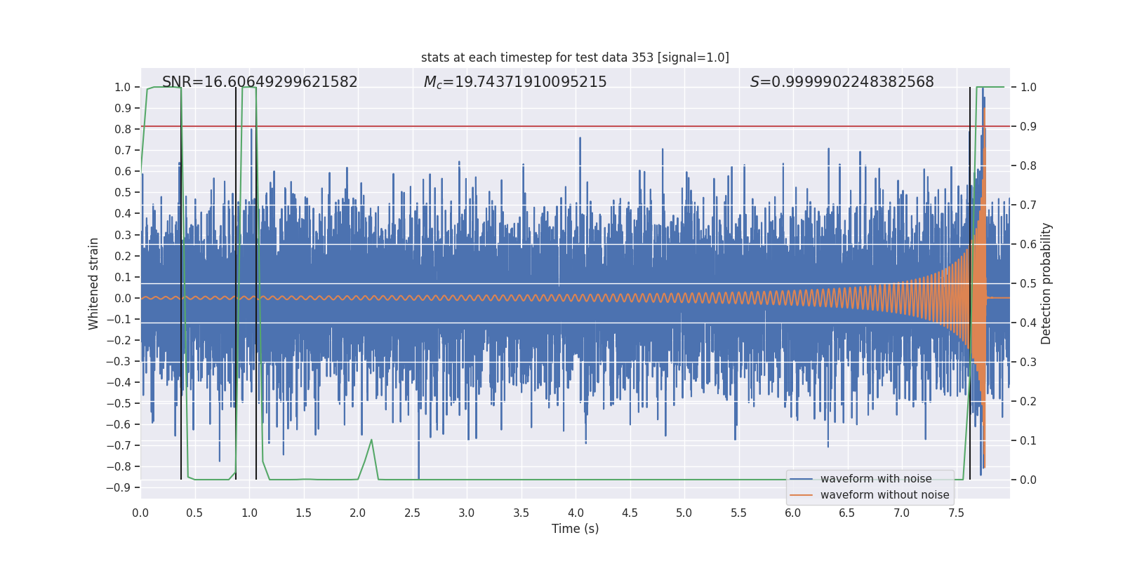This screenshot has height=561, width=1123.
Task: Click the 0.7 tick on the Detection probability axis
Action: tap(1028, 205)
